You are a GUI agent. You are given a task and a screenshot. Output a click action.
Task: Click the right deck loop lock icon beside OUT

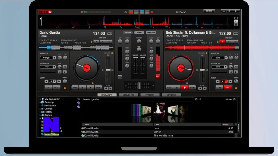(x=236, y=88)
